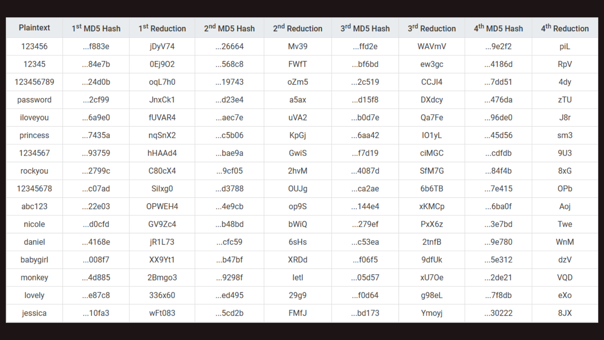Viewport: 604px width, 340px height.
Task: Click the reduction value 'jDyV74'
Action: (x=162, y=47)
